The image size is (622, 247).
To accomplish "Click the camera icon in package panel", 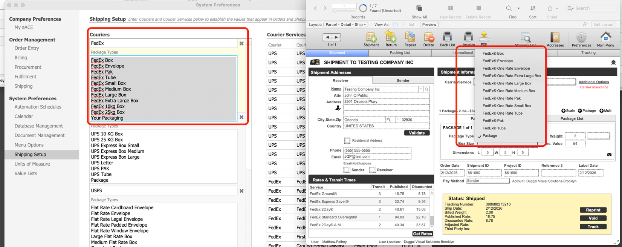I will pos(609,155).
